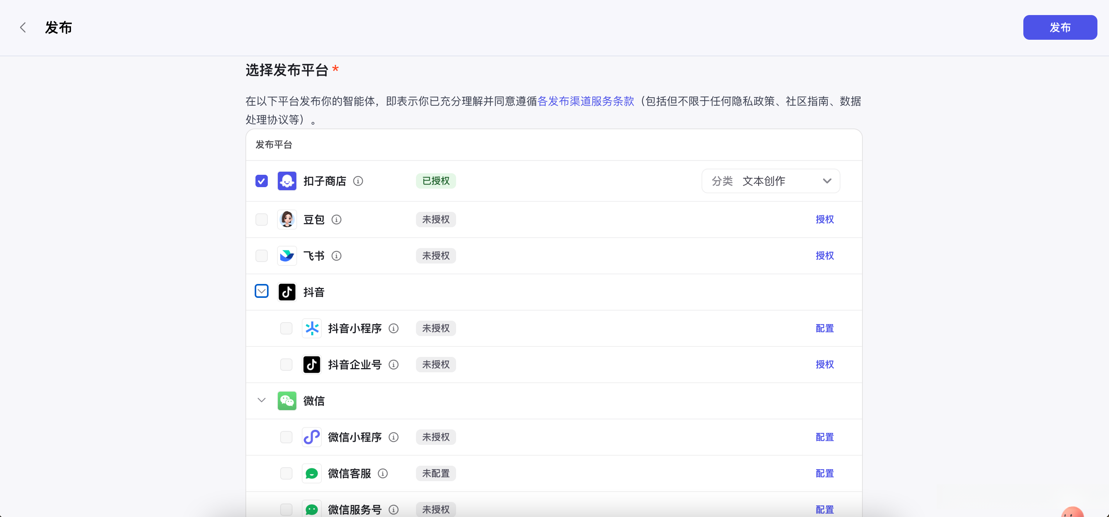Open the info tooltip beside 豆包
The height and width of the screenshot is (517, 1109).
click(x=336, y=219)
